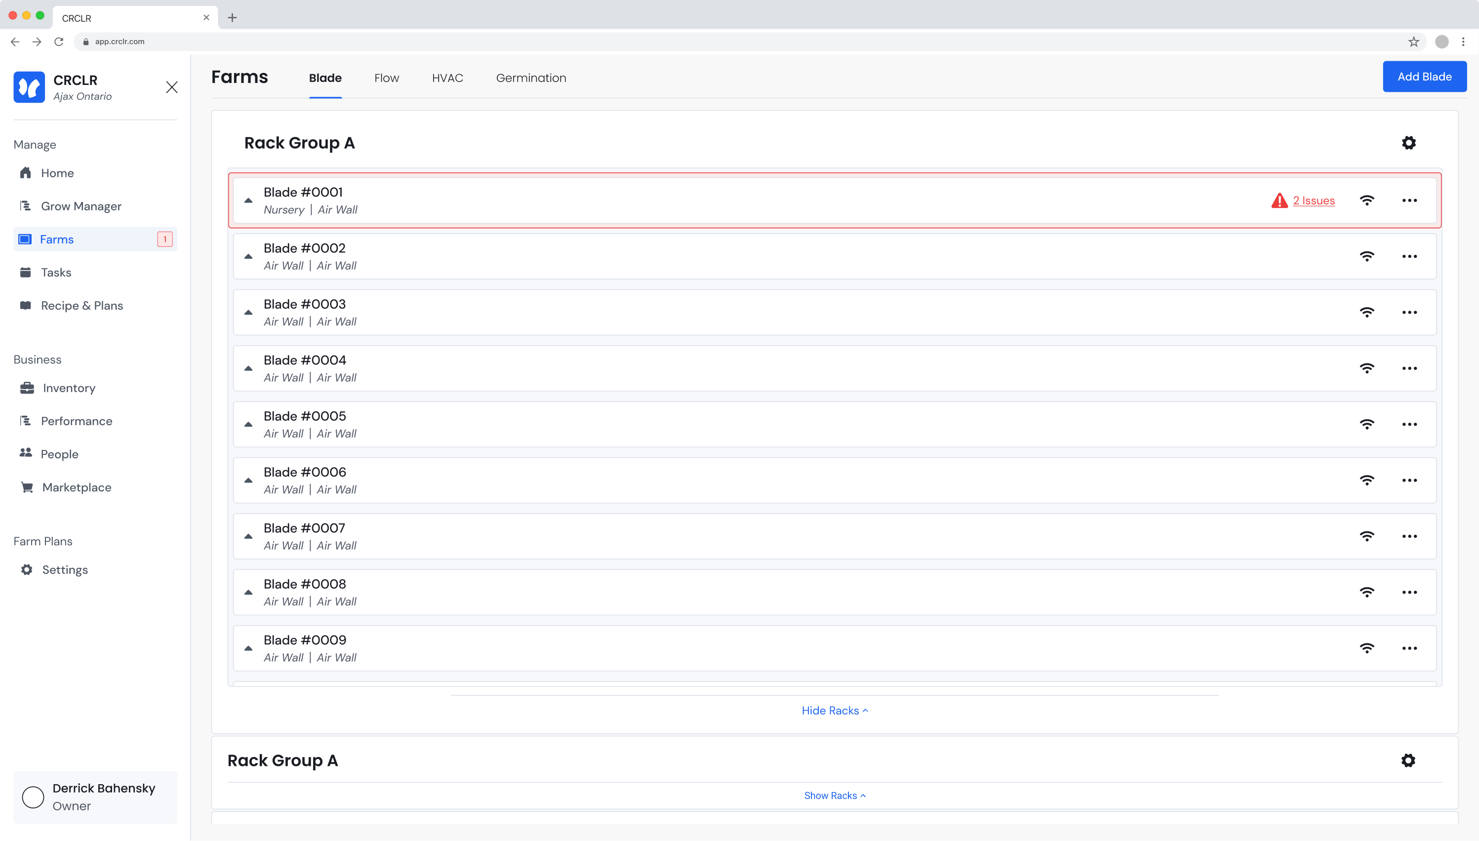The height and width of the screenshot is (841, 1479).
Task: Click Show Racks in second group
Action: [x=834, y=796]
